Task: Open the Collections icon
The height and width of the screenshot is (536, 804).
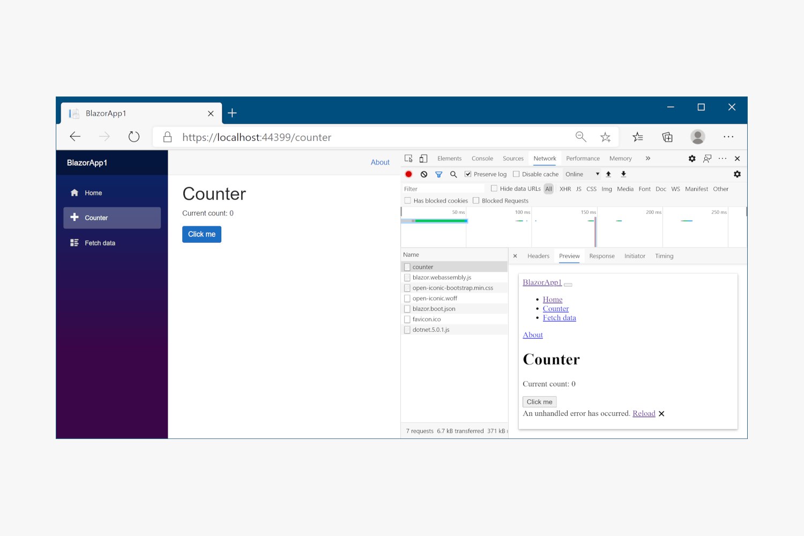Action: point(667,137)
